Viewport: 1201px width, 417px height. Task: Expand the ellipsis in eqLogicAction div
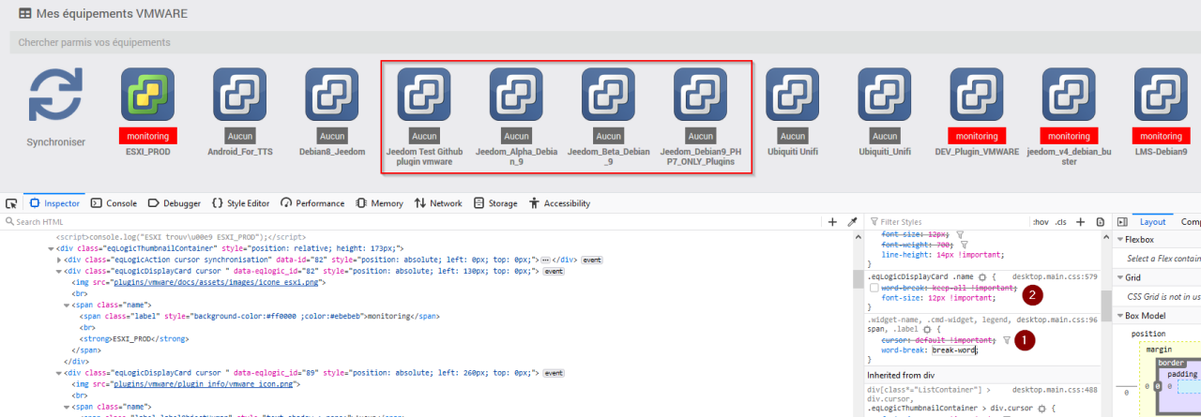(545, 259)
